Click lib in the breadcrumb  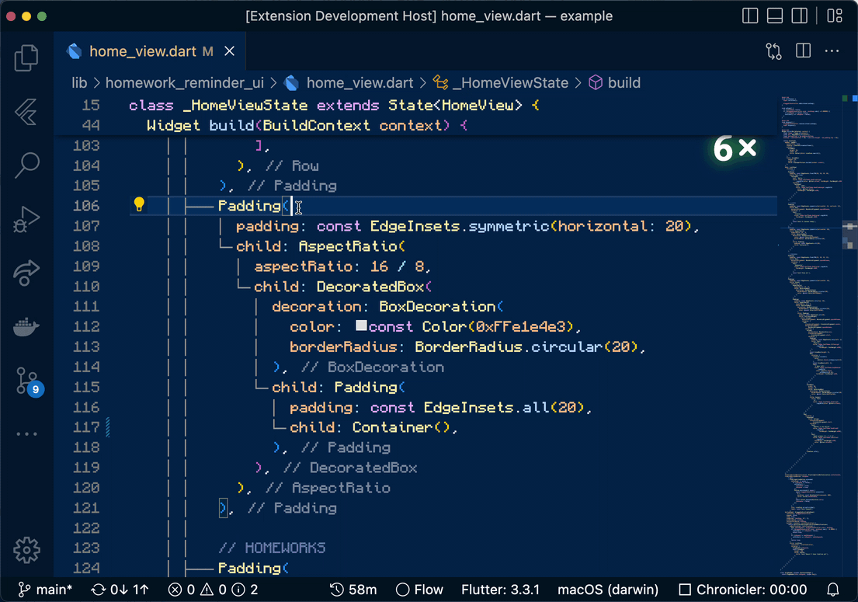pos(79,82)
